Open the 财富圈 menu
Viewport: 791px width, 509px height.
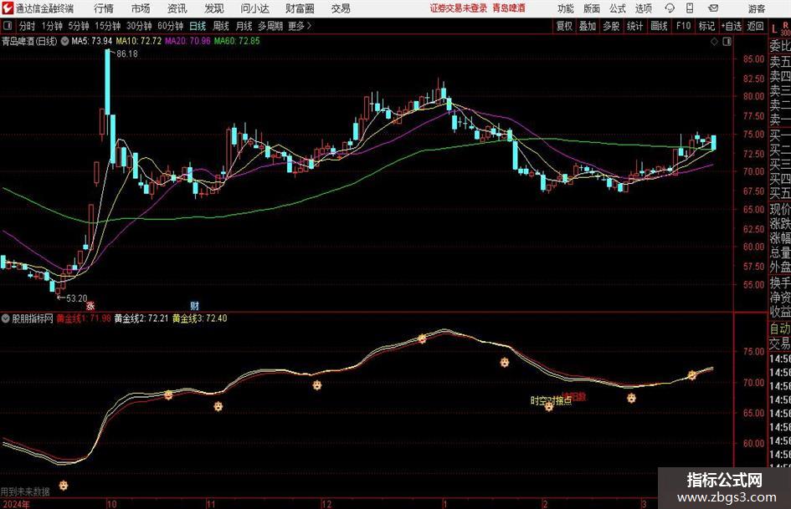click(x=300, y=8)
